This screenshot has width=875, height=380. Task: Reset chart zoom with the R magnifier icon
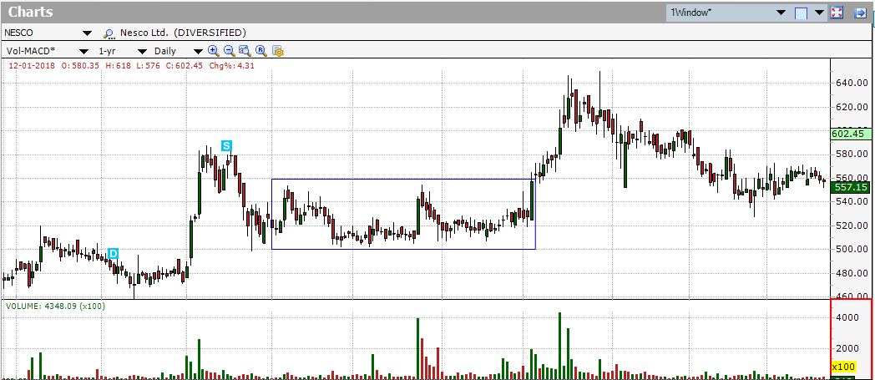(260, 51)
